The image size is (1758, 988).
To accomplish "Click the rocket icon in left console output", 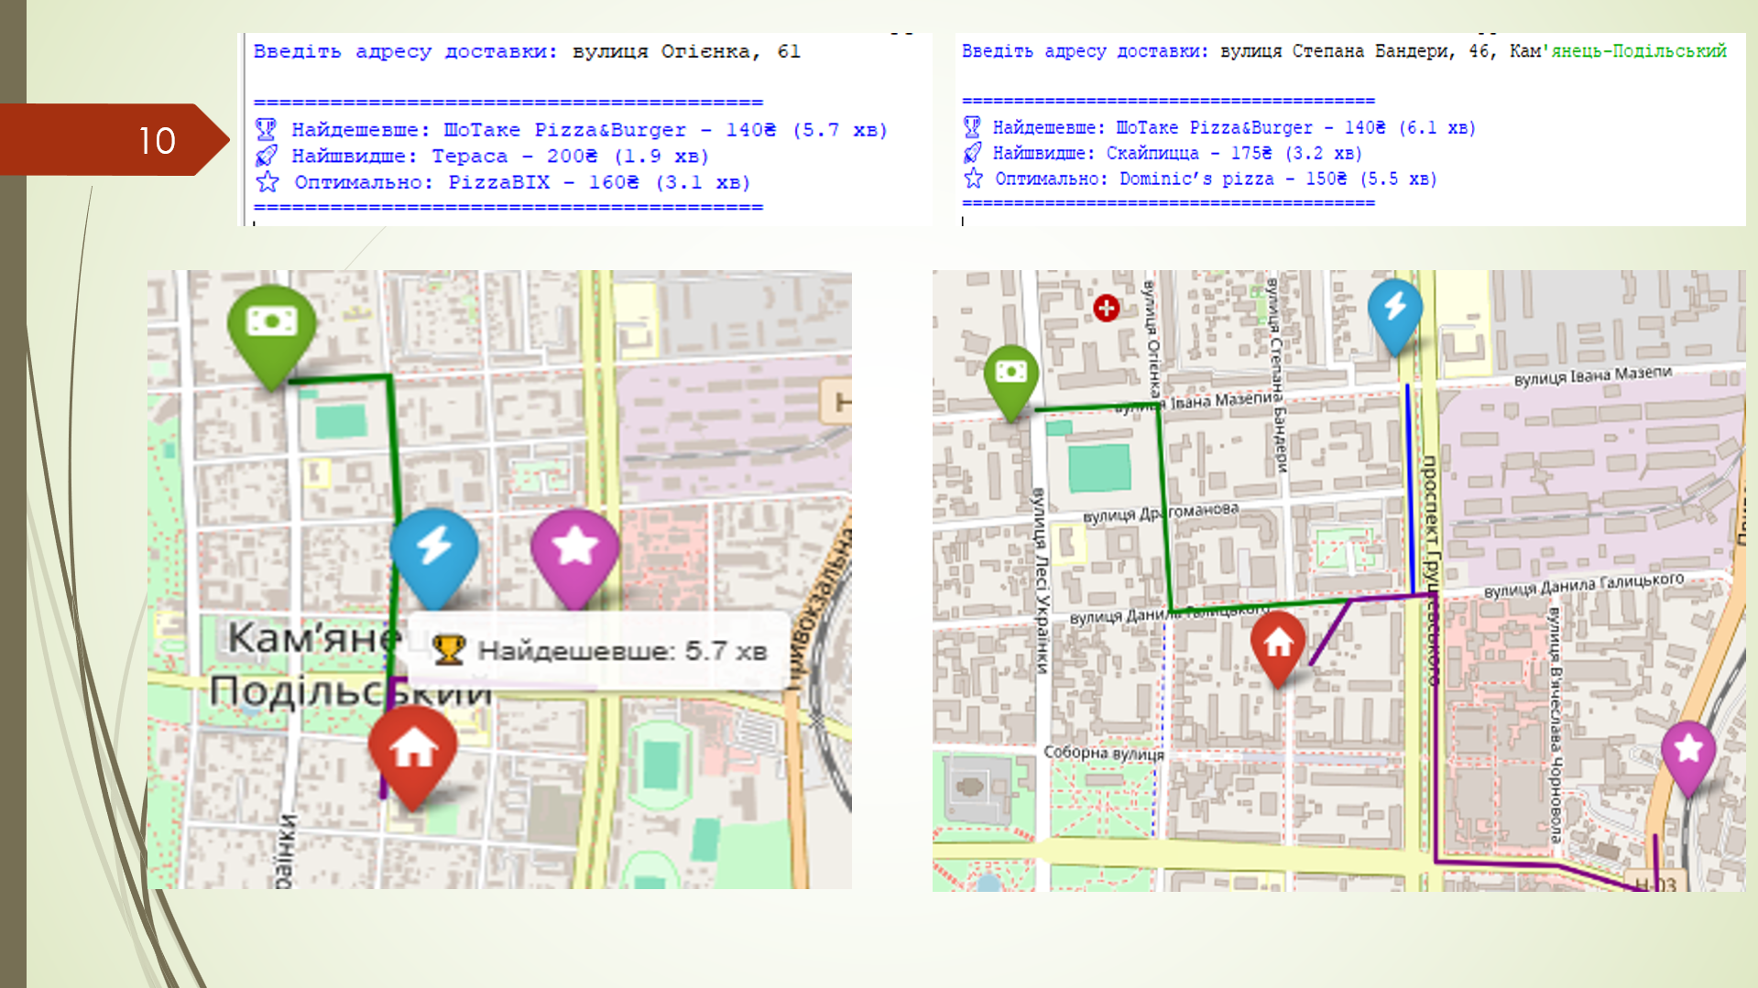I will 266,155.
